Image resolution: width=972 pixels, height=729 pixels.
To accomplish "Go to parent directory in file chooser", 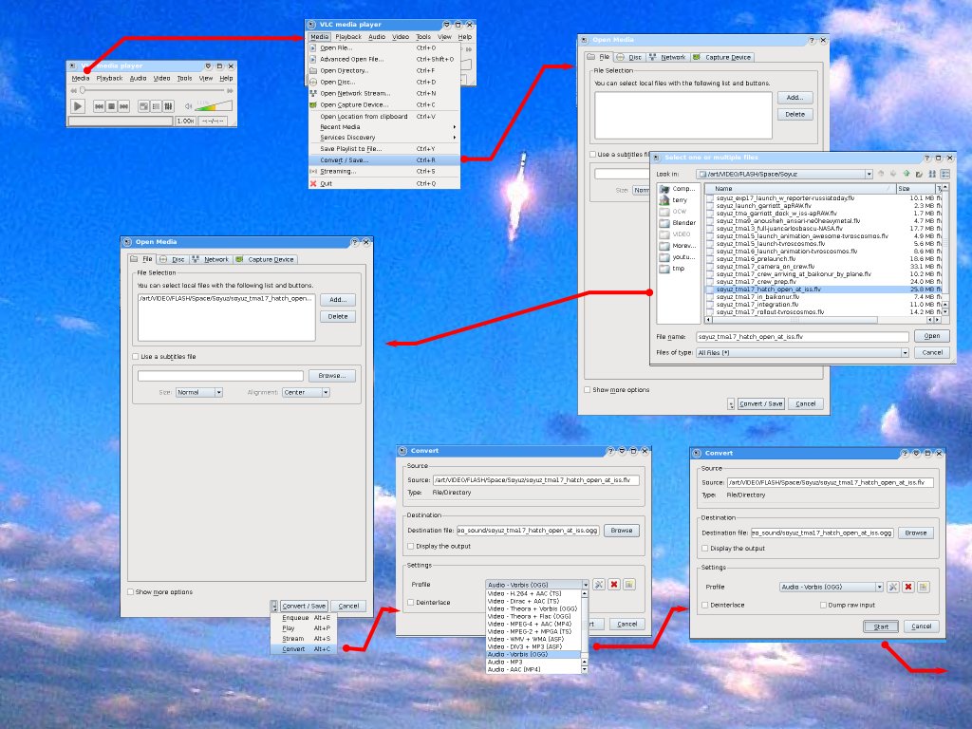I will tap(907, 175).
